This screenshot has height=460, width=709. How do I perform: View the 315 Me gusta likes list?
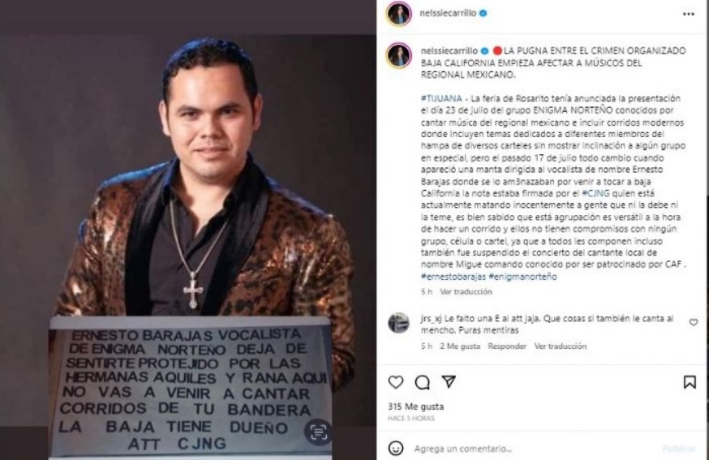(415, 406)
